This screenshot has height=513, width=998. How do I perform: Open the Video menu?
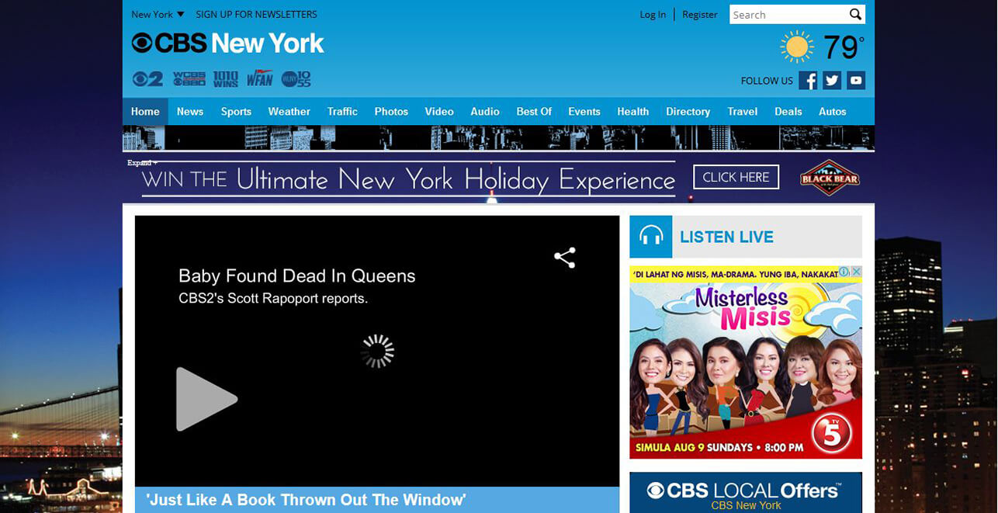[439, 112]
